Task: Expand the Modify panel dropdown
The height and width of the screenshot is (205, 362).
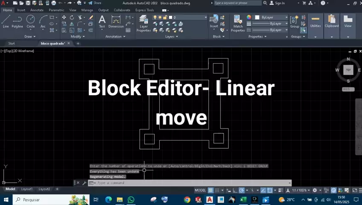Action: pyautogui.click(x=77, y=37)
